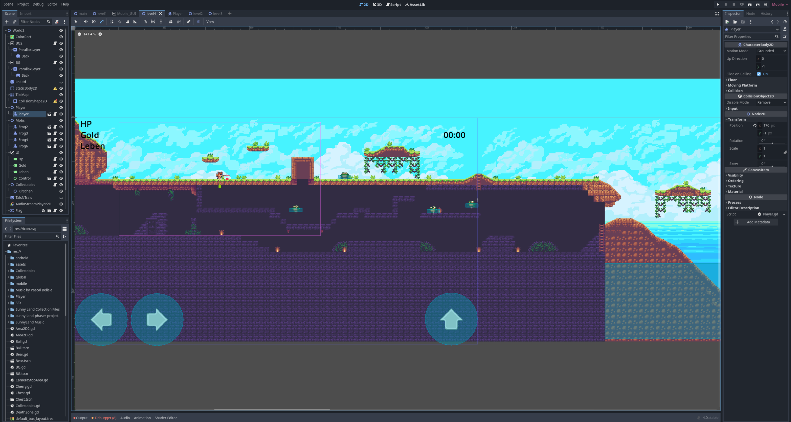Uncheck Slide on Ceiling checkbox
791x422 pixels.
pyautogui.click(x=759, y=74)
